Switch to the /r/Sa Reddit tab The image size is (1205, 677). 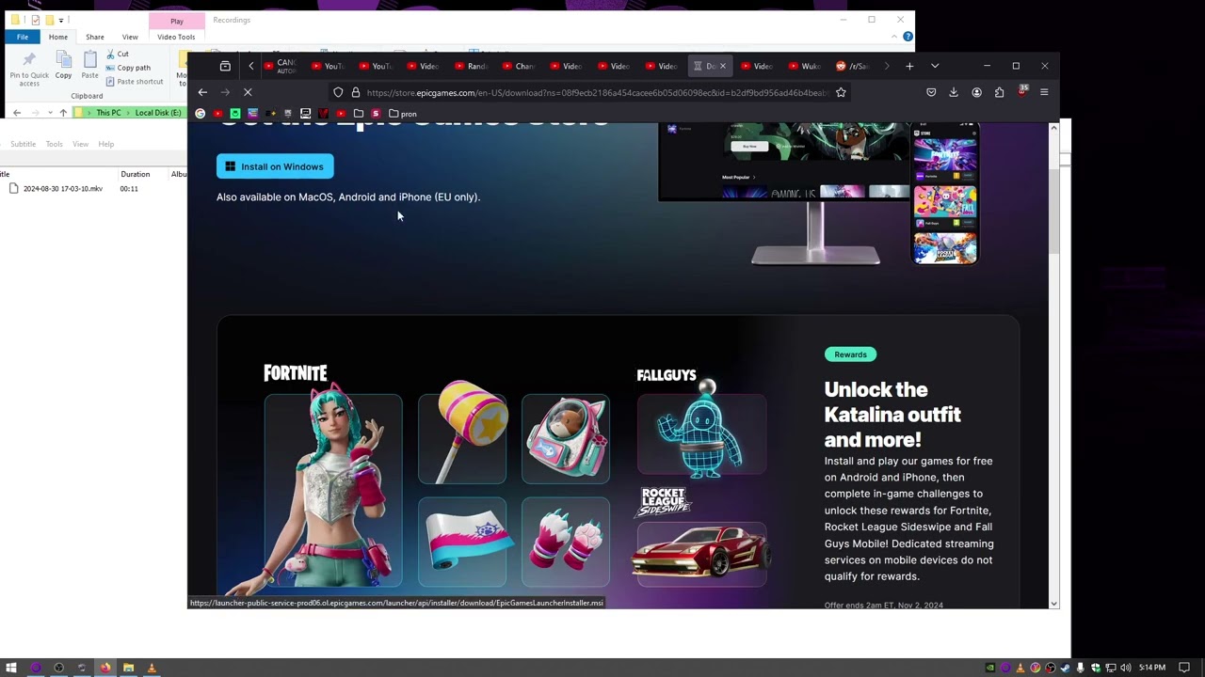pos(853,66)
